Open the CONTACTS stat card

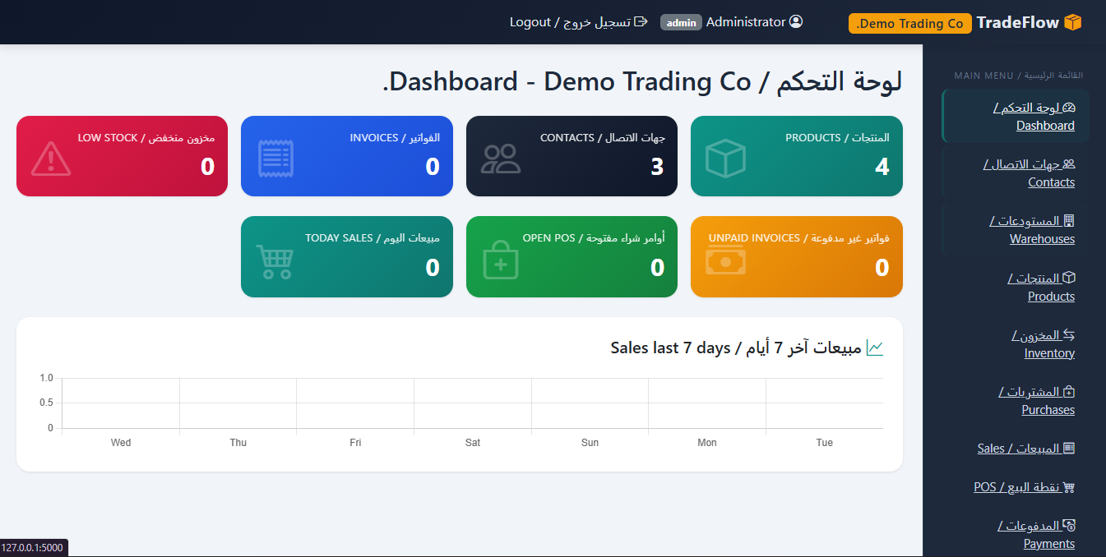pyautogui.click(x=572, y=156)
